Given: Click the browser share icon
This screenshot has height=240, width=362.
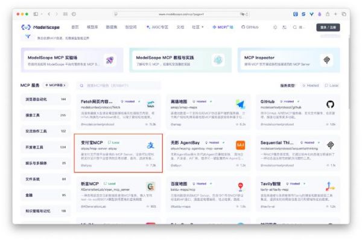Looking at the screenshot, I should pyautogui.click(x=328, y=14).
